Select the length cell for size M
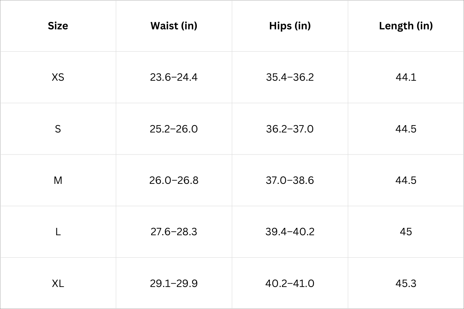Screen dimensions: 464x309 [406, 180]
